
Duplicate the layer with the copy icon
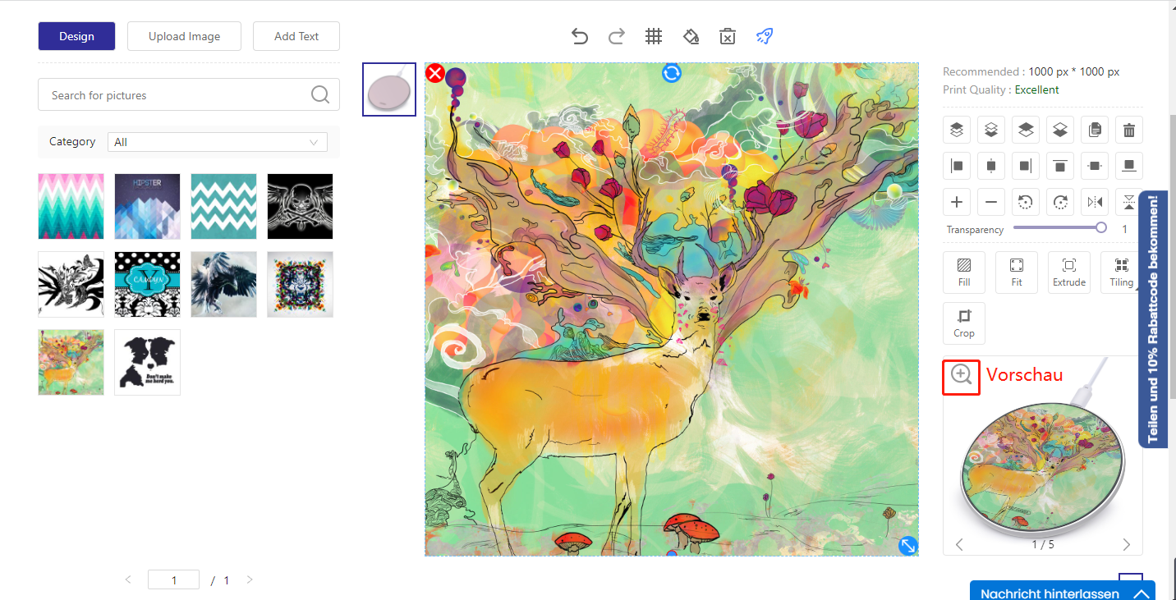coord(1095,130)
